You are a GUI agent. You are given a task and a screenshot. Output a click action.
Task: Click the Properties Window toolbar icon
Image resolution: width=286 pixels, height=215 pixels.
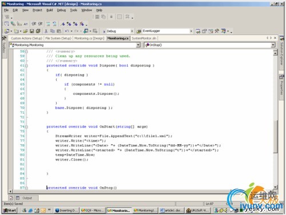coord(204,31)
